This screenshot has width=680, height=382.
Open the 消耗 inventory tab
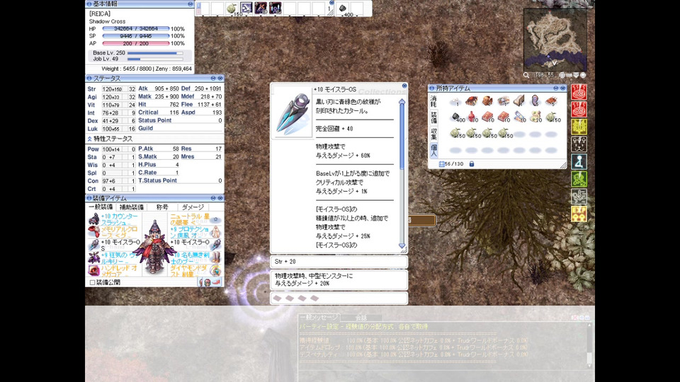pos(433,101)
